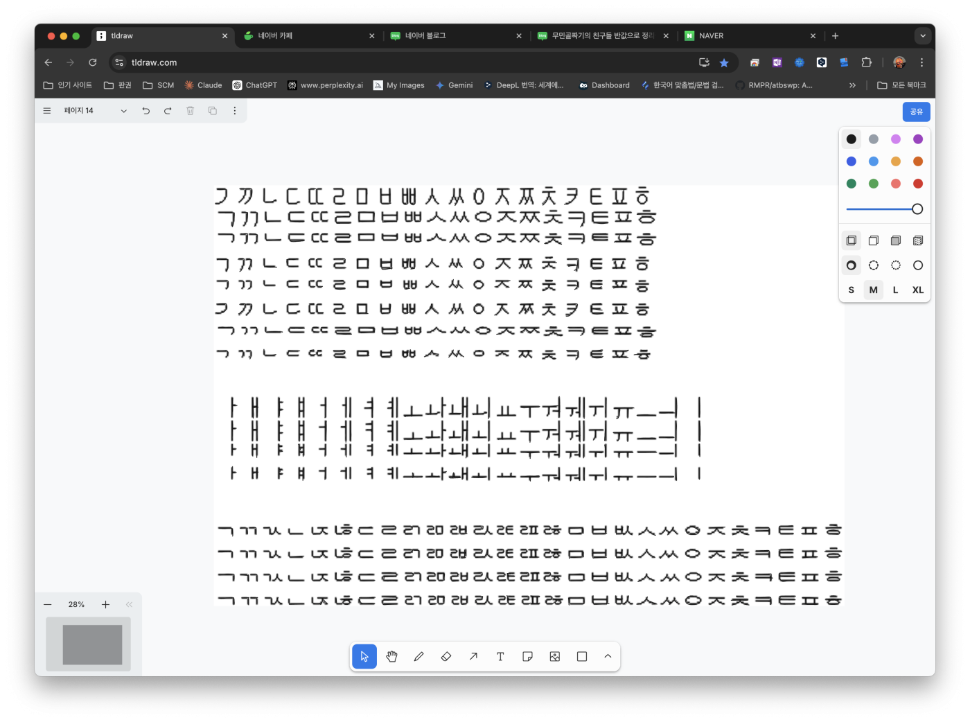Screen dimensions: 970x722
Task: Select the hand (pan) tool
Action: pyautogui.click(x=391, y=657)
